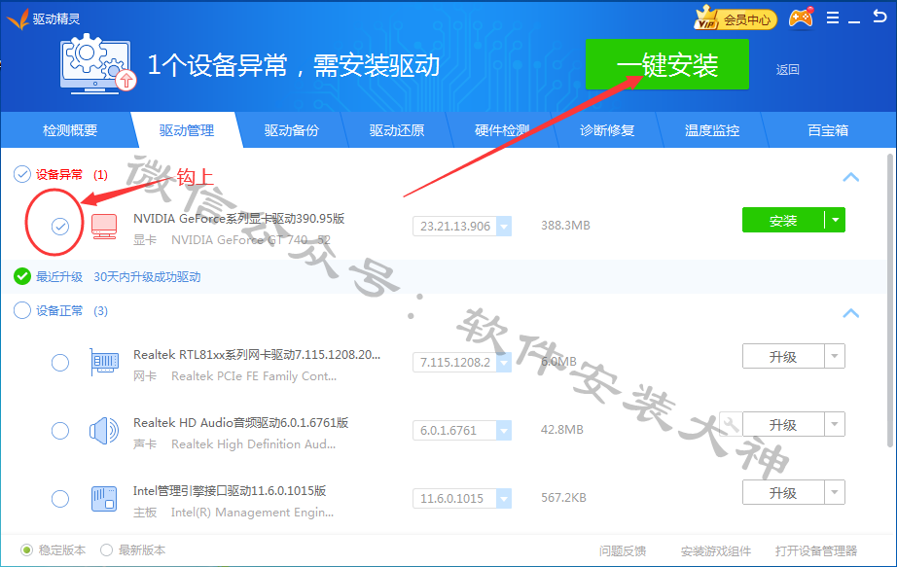Click the green 一键安装 button
897x567 pixels.
(667, 64)
